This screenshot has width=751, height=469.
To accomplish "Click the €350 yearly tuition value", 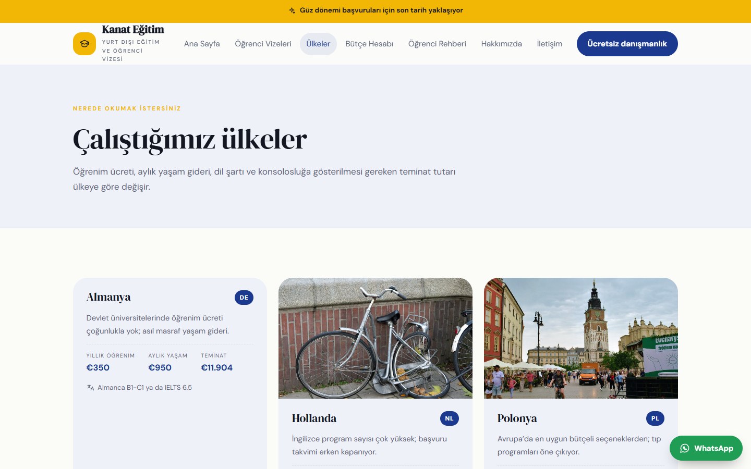I will coord(98,367).
